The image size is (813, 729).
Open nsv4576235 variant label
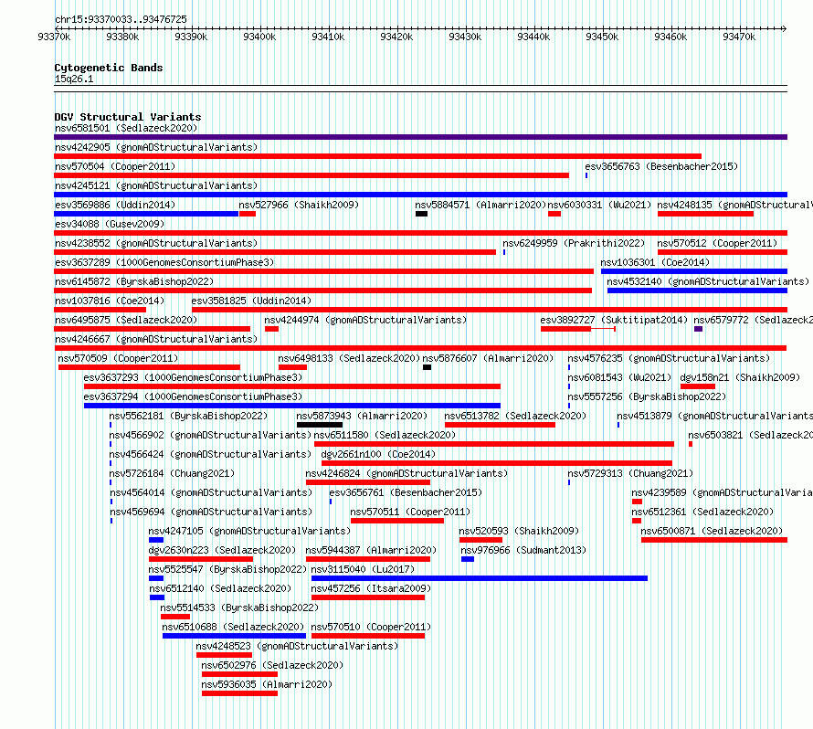click(x=669, y=358)
